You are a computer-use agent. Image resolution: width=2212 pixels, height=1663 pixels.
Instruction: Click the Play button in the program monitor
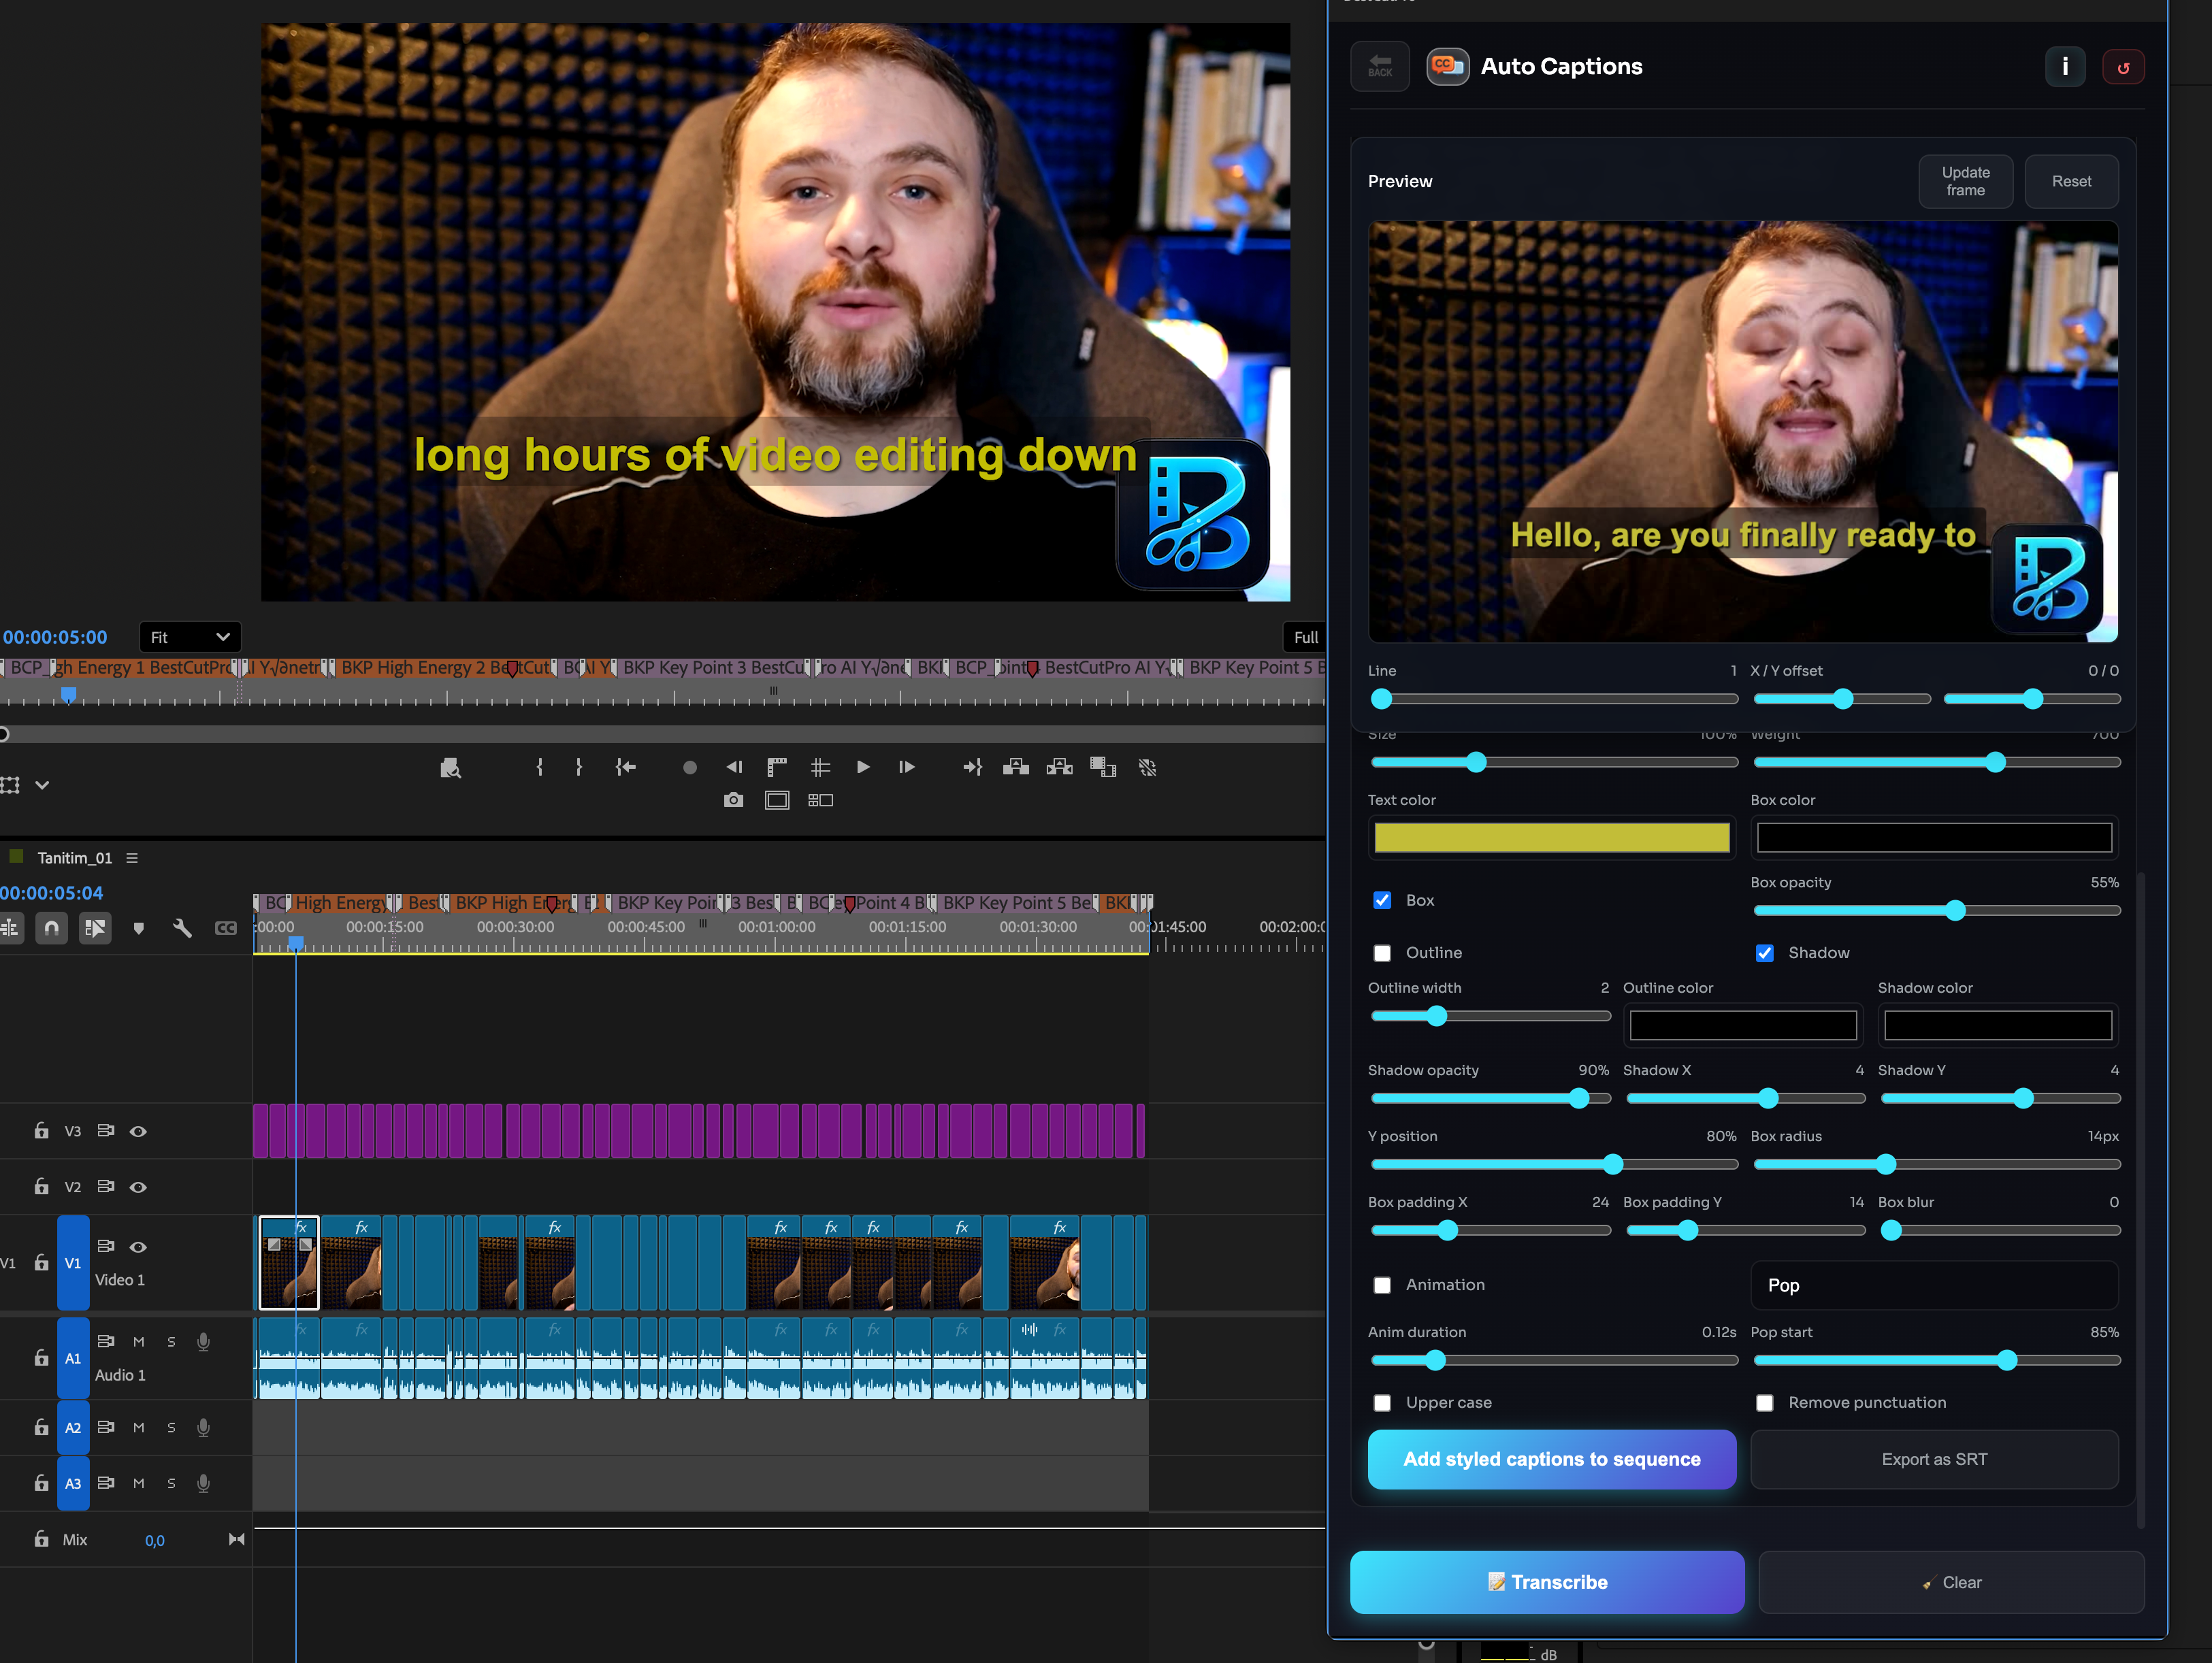click(862, 767)
